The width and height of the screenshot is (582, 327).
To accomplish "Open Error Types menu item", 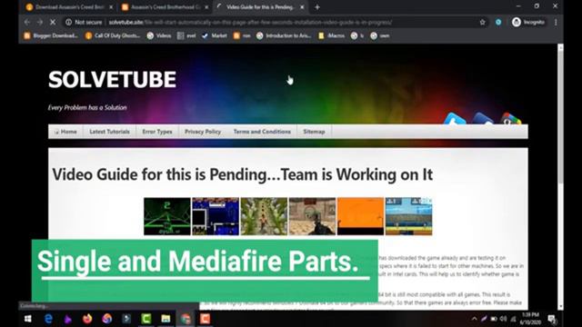I will coord(157,132).
